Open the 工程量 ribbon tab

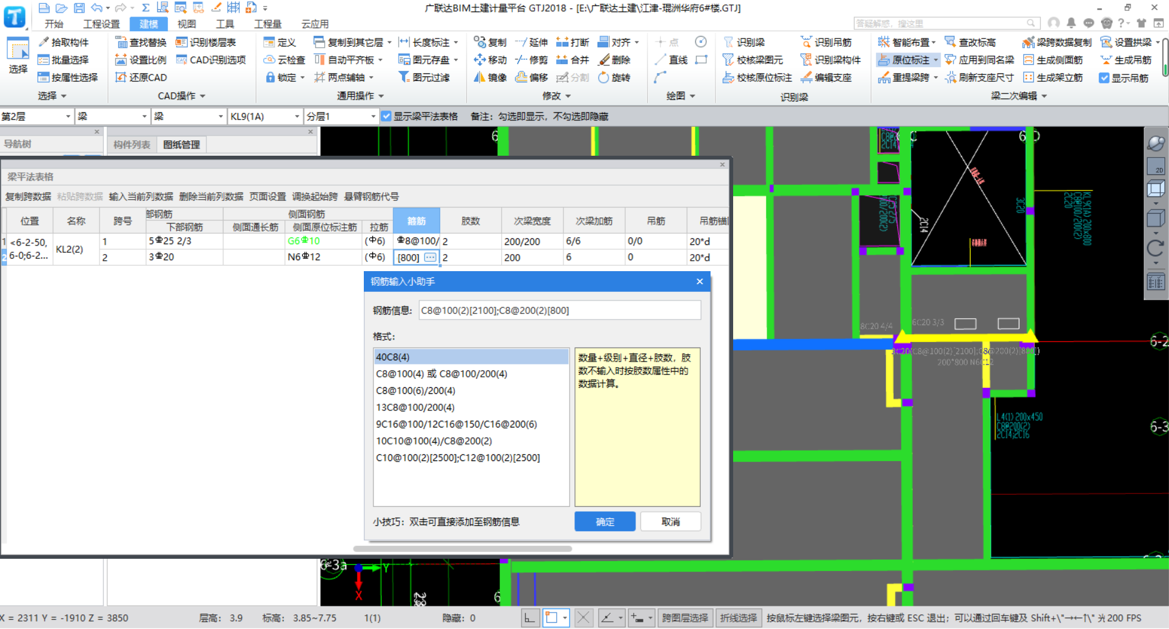coord(267,24)
